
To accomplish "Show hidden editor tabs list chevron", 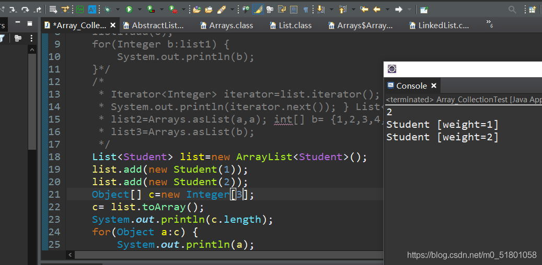I will (489, 24).
